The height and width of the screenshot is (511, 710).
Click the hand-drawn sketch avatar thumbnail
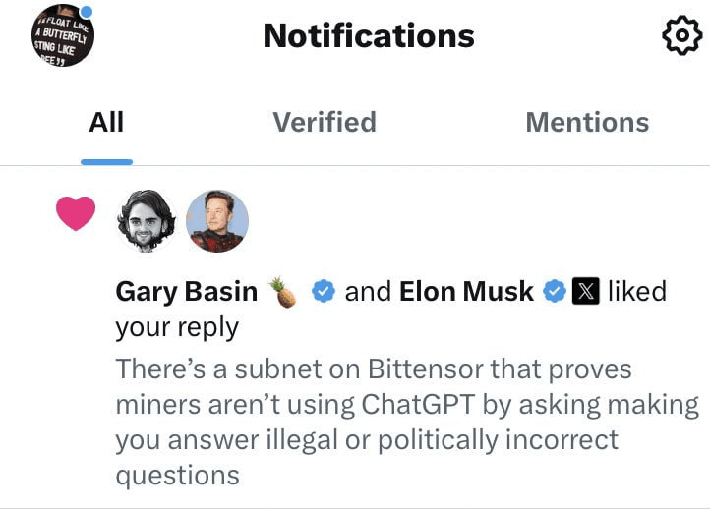147,220
